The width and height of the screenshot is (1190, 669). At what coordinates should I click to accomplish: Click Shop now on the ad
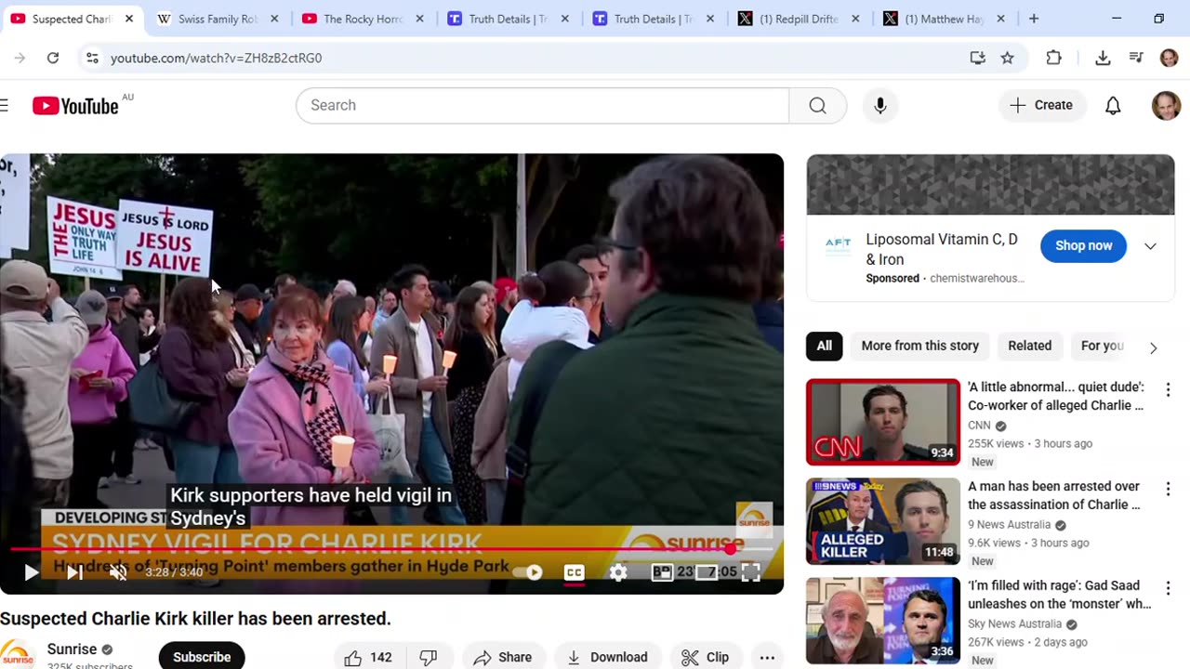pyautogui.click(x=1083, y=245)
